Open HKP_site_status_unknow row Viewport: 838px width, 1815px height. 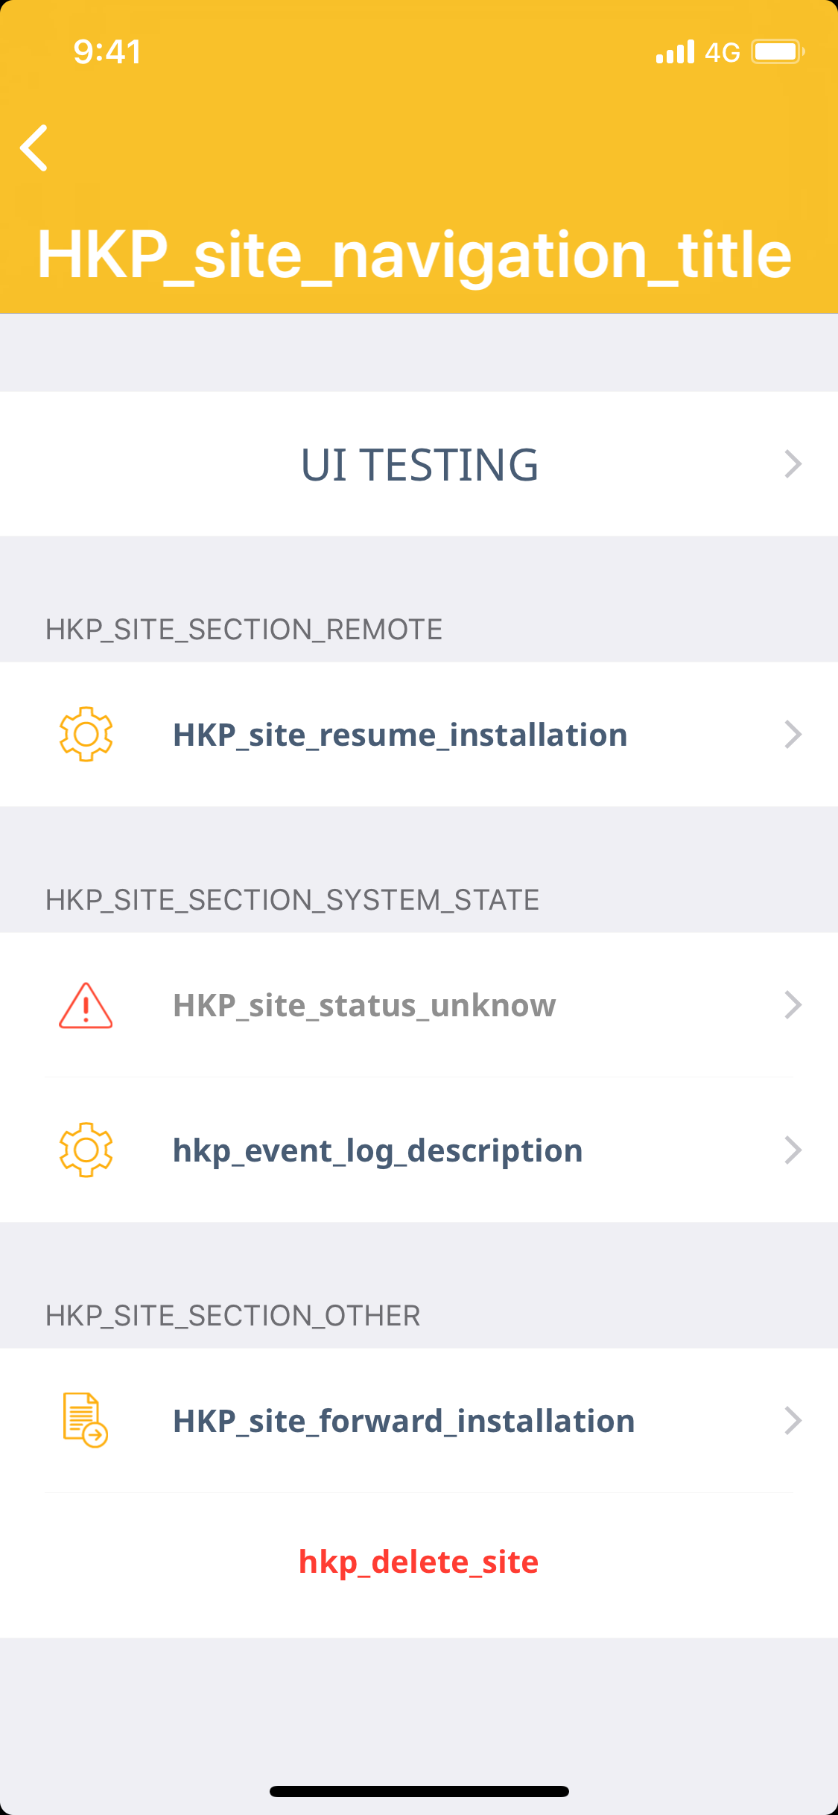(x=364, y=1006)
